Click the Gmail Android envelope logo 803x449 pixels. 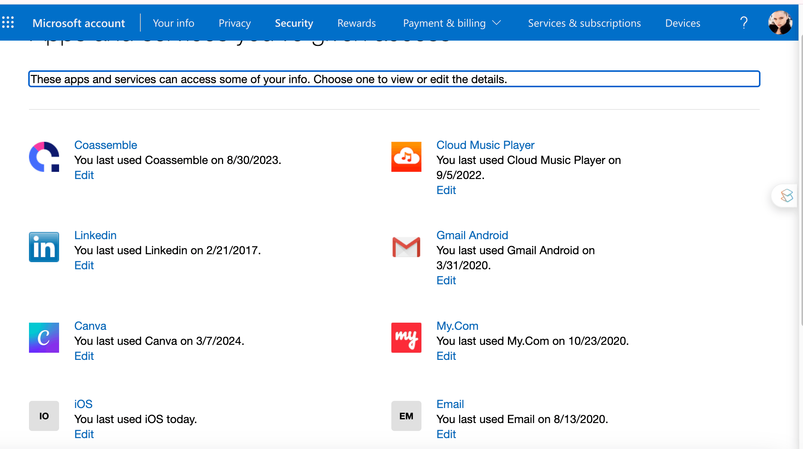[406, 247]
